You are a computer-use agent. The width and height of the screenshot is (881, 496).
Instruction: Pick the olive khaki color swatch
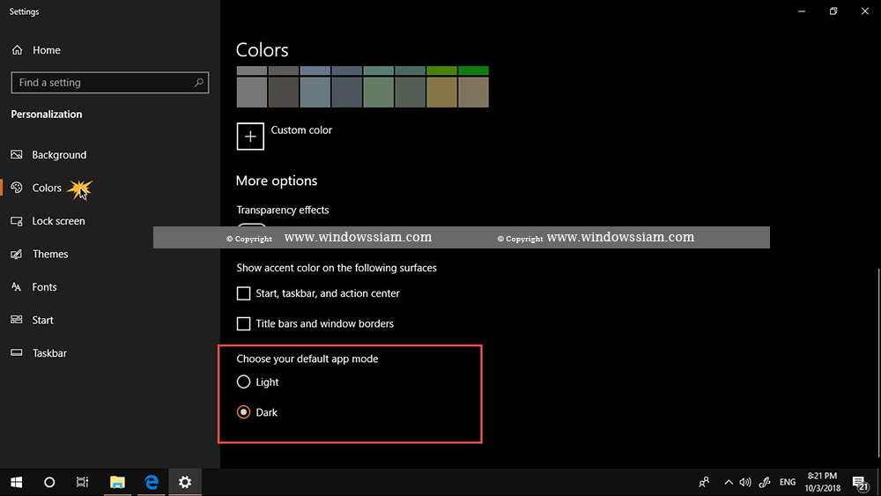441,93
